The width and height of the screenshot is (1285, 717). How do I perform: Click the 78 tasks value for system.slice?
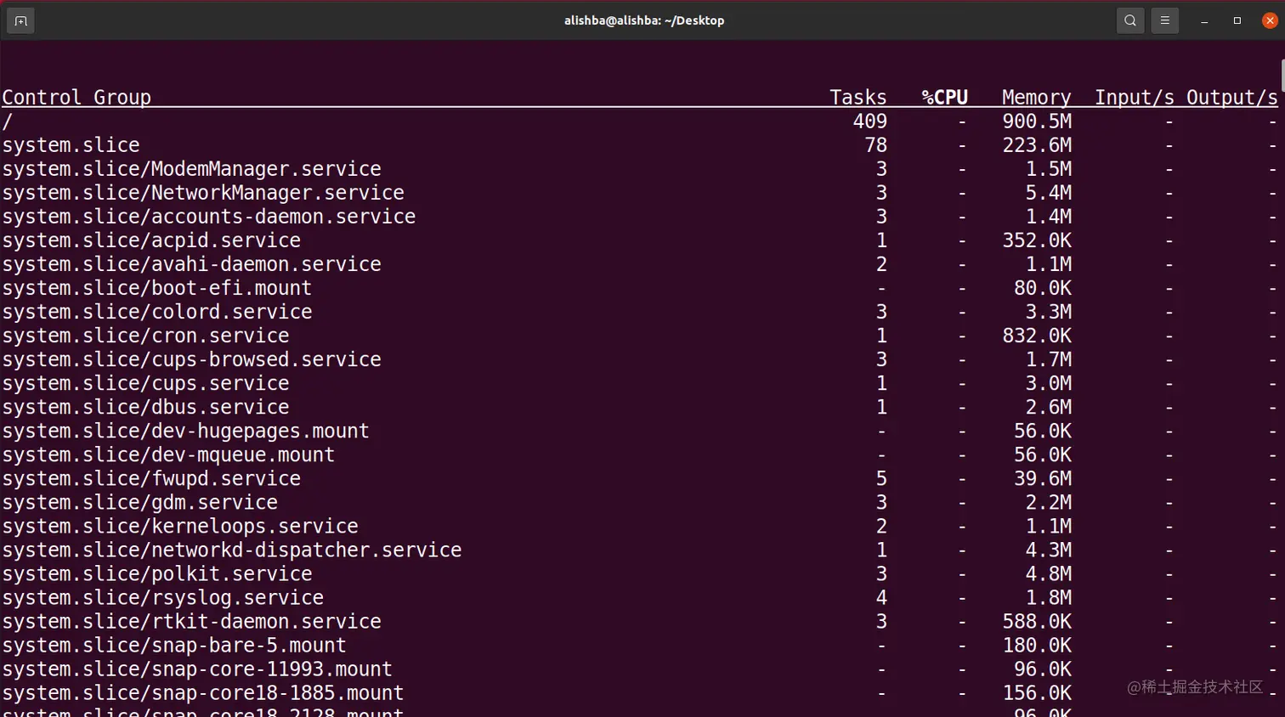pos(875,145)
